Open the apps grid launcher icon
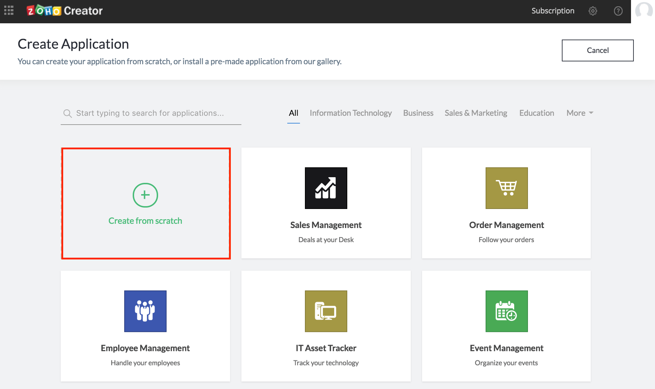 click(x=9, y=11)
